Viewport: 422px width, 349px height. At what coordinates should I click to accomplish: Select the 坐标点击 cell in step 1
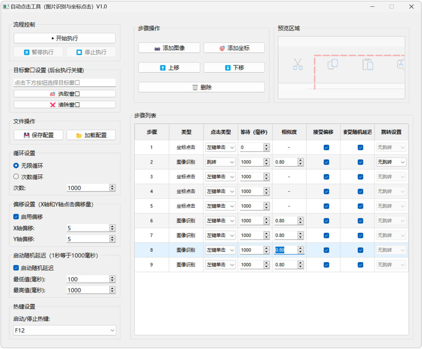pyautogui.click(x=186, y=147)
